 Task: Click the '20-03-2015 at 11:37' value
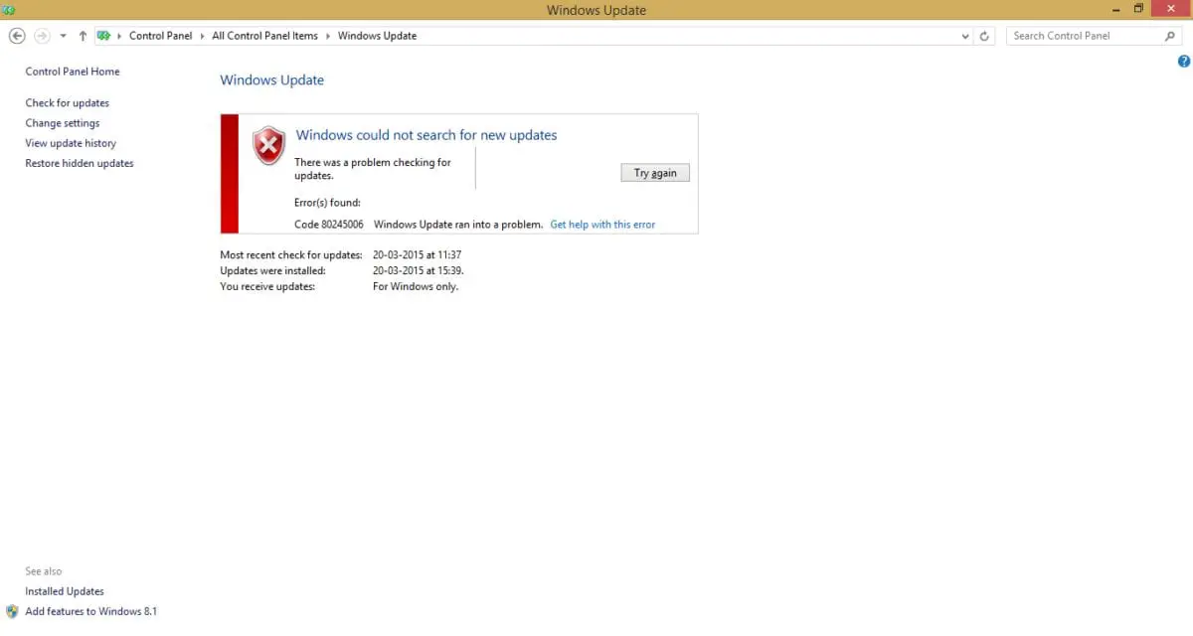[418, 255]
